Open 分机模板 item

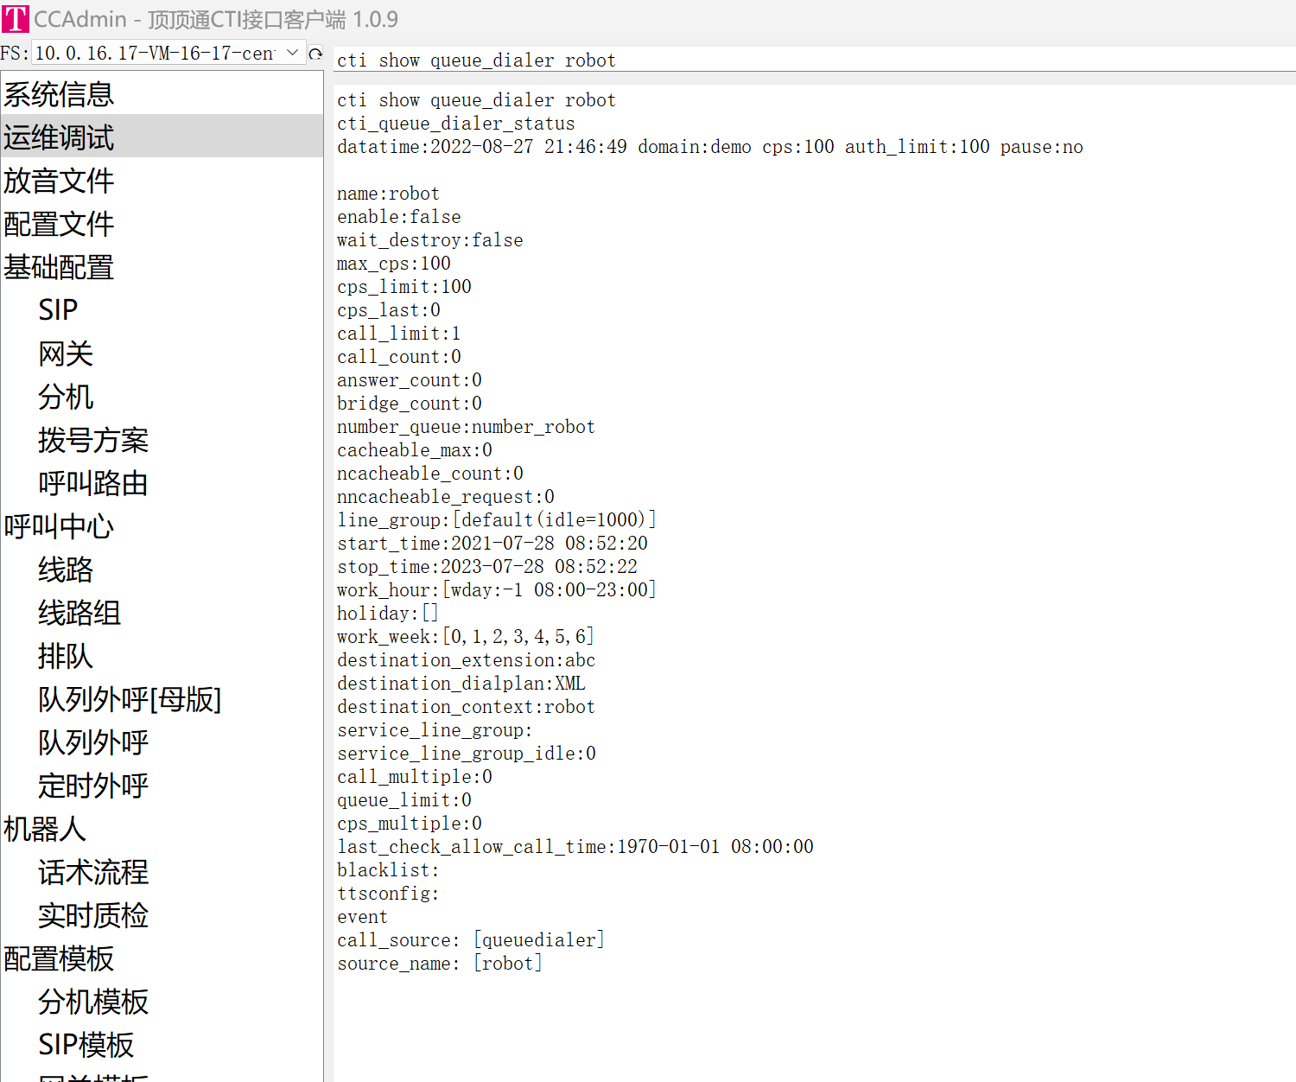pyautogui.click(x=93, y=1002)
